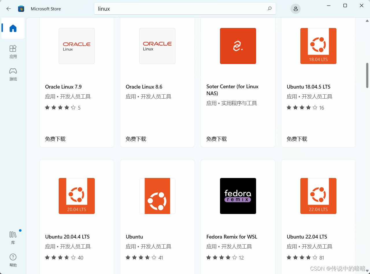Open the Ubuntu 20.04.4 LTS title
The height and width of the screenshot is (274, 370).
pyautogui.click(x=67, y=237)
